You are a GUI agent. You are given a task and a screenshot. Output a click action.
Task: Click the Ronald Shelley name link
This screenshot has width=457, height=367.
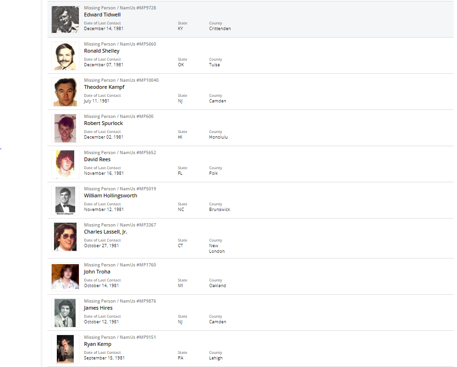101,51
